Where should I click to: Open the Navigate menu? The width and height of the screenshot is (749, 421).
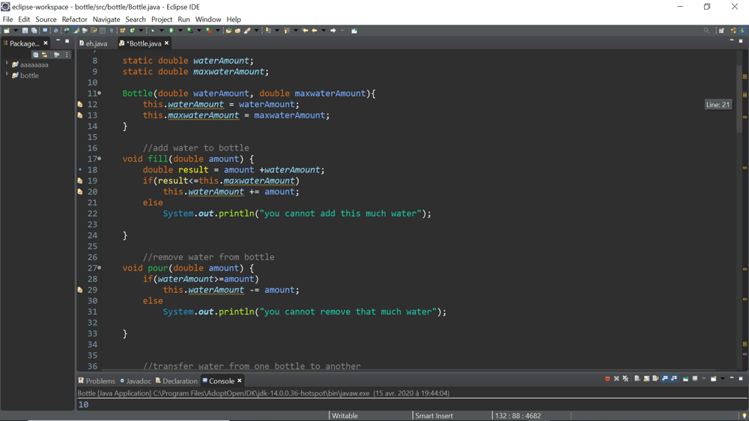click(x=106, y=19)
